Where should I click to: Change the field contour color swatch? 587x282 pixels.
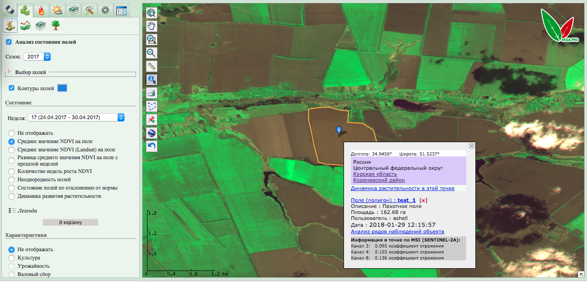62,87
